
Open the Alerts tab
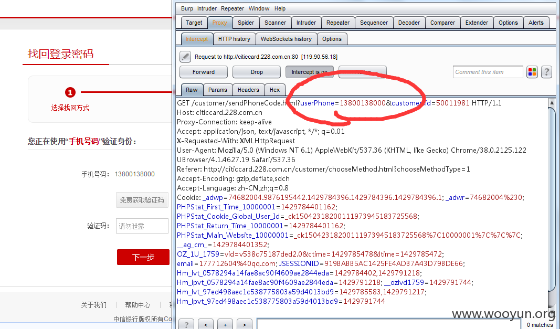click(x=536, y=23)
